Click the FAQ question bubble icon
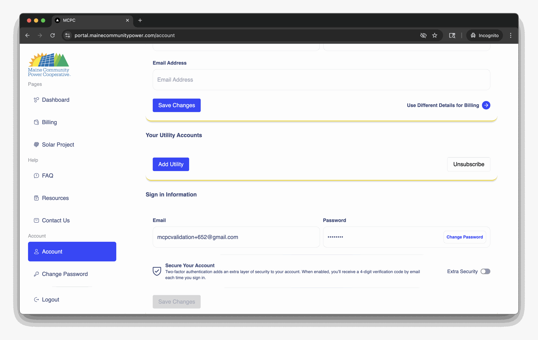This screenshot has width=538, height=340. (36, 176)
